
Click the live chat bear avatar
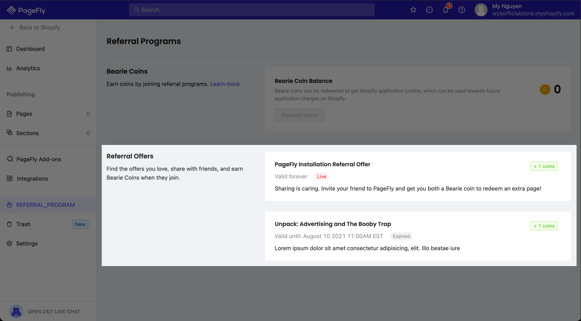16,311
